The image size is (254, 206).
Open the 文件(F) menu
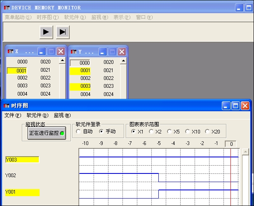[x=12, y=115]
